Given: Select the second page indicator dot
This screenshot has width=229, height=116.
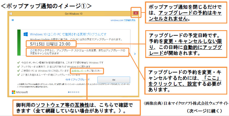Looking at the screenshot, I should click(x=71, y=92).
